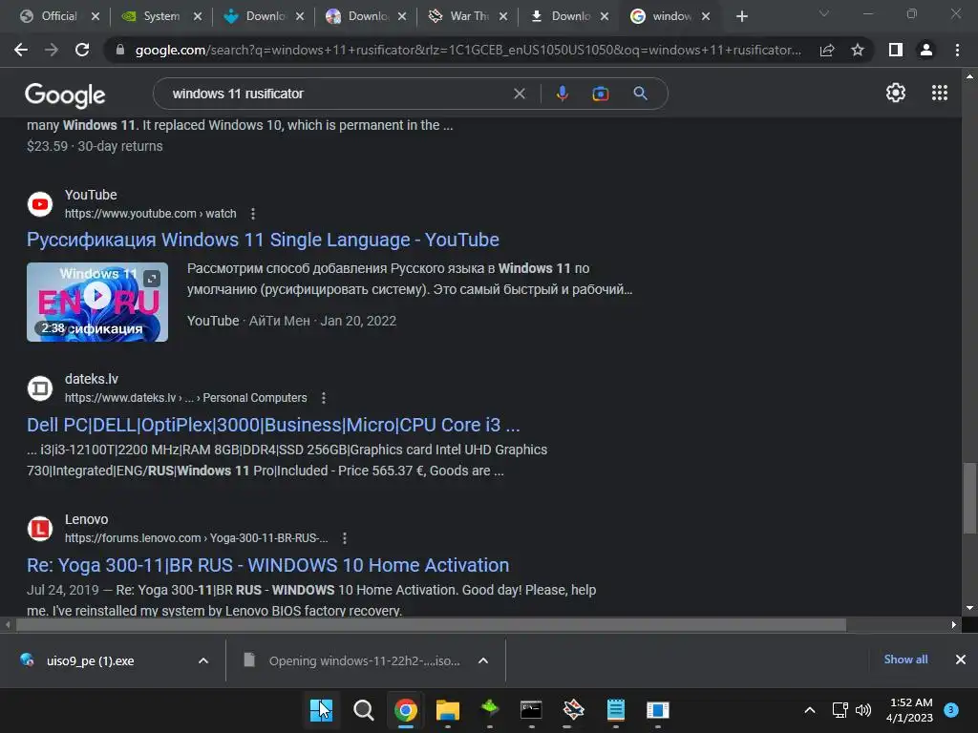Click the vertical page scrollbar thumb
The height and width of the screenshot is (733, 978).
coord(970,498)
